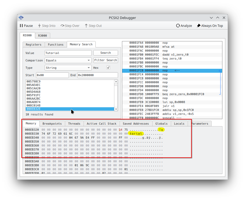
Task: Click the Start address field 0x00
Action: [52, 75]
